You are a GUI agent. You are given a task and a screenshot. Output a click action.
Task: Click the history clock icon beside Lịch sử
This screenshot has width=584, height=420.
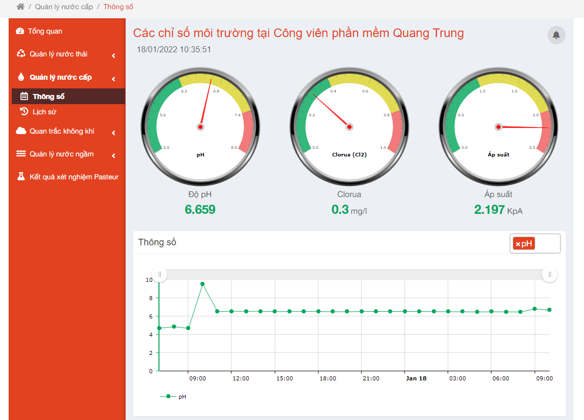click(x=24, y=112)
